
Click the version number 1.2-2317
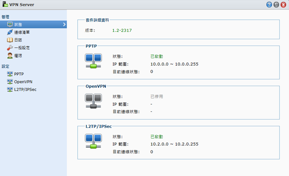(122, 30)
